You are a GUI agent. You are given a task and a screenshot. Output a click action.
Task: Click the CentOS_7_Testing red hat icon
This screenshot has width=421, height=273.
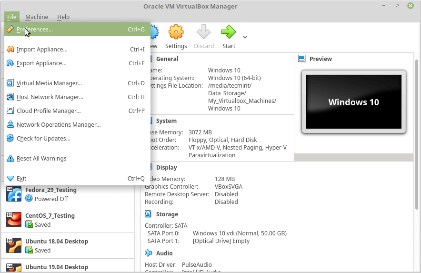(x=14, y=220)
